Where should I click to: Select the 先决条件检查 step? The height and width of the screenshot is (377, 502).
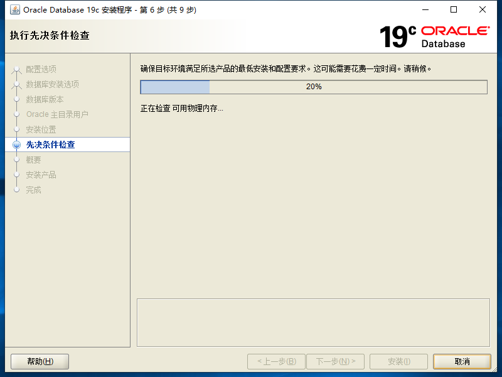click(50, 145)
